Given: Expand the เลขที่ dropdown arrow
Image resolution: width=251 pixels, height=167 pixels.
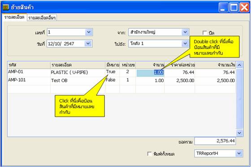Looking at the screenshot, I should coord(89,33).
